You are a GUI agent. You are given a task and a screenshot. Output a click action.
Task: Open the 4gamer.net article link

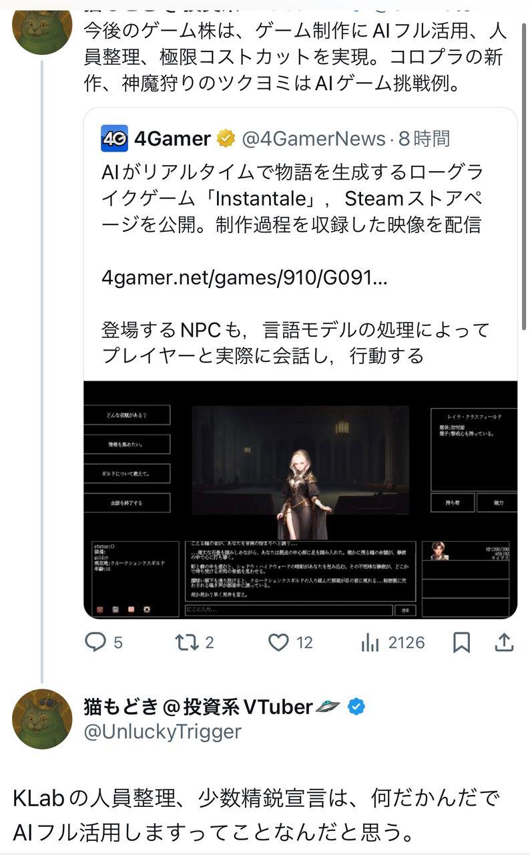pos(244,277)
